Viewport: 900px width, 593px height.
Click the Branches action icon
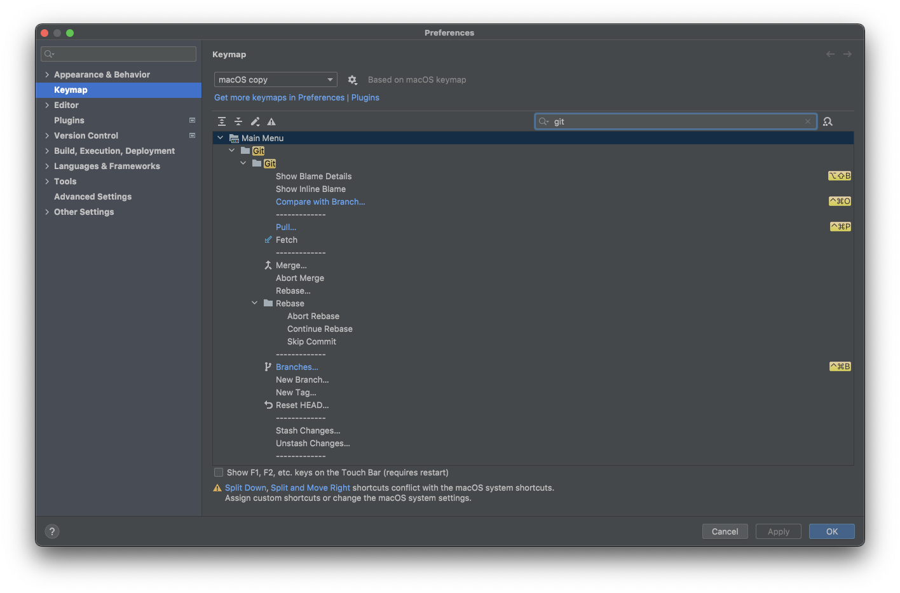pyautogui.click(x=268, y=367)
